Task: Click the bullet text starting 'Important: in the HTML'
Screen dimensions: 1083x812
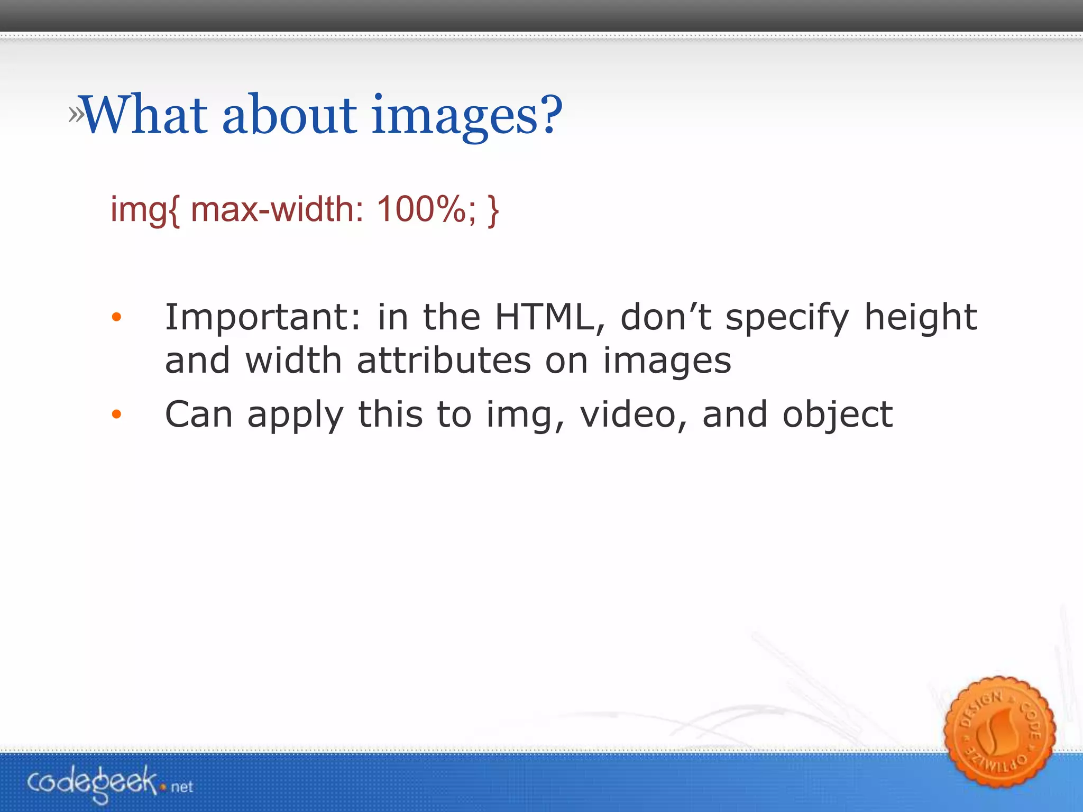Action: tap(571, 339)
